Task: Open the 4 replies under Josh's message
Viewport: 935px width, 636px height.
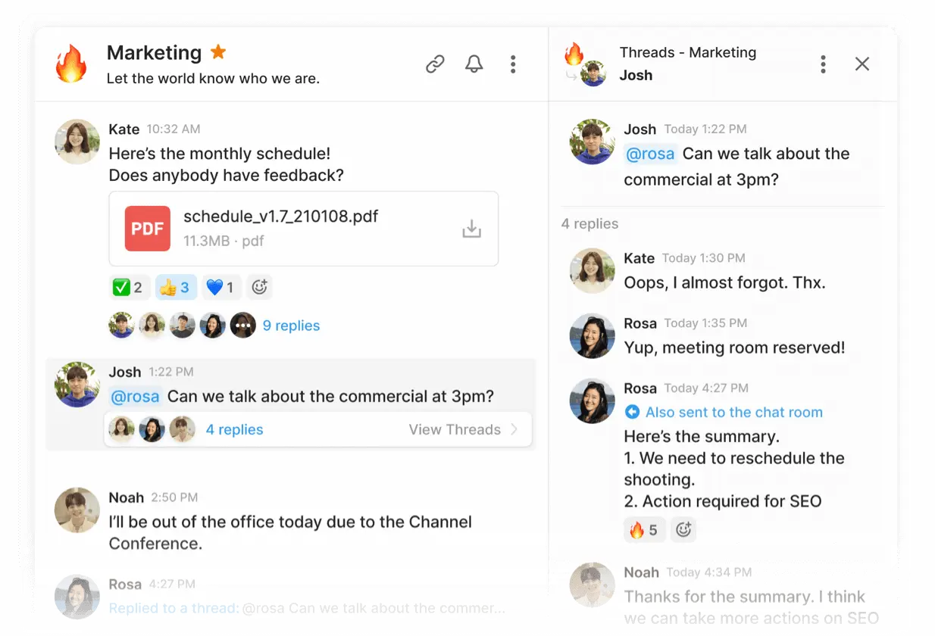Action: (234, 429)
